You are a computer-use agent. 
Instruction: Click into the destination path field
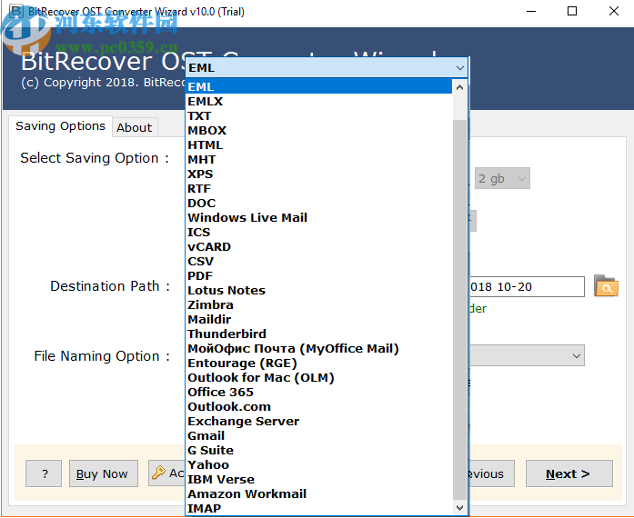[x=527, y=286]
